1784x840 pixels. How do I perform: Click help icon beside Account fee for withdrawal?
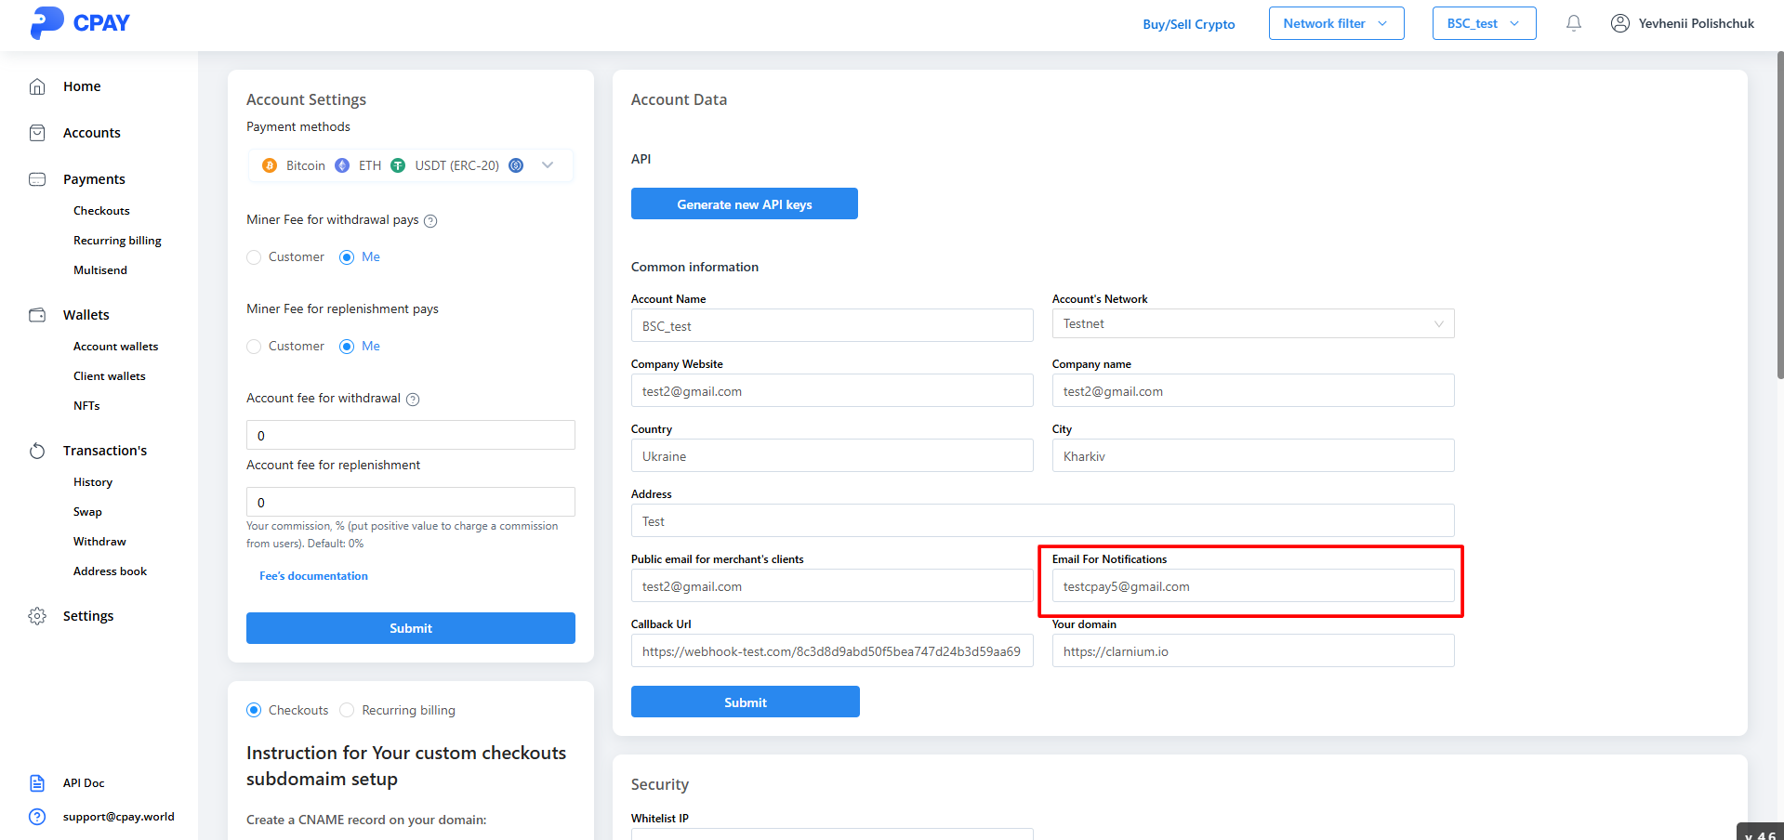point(413,400)
